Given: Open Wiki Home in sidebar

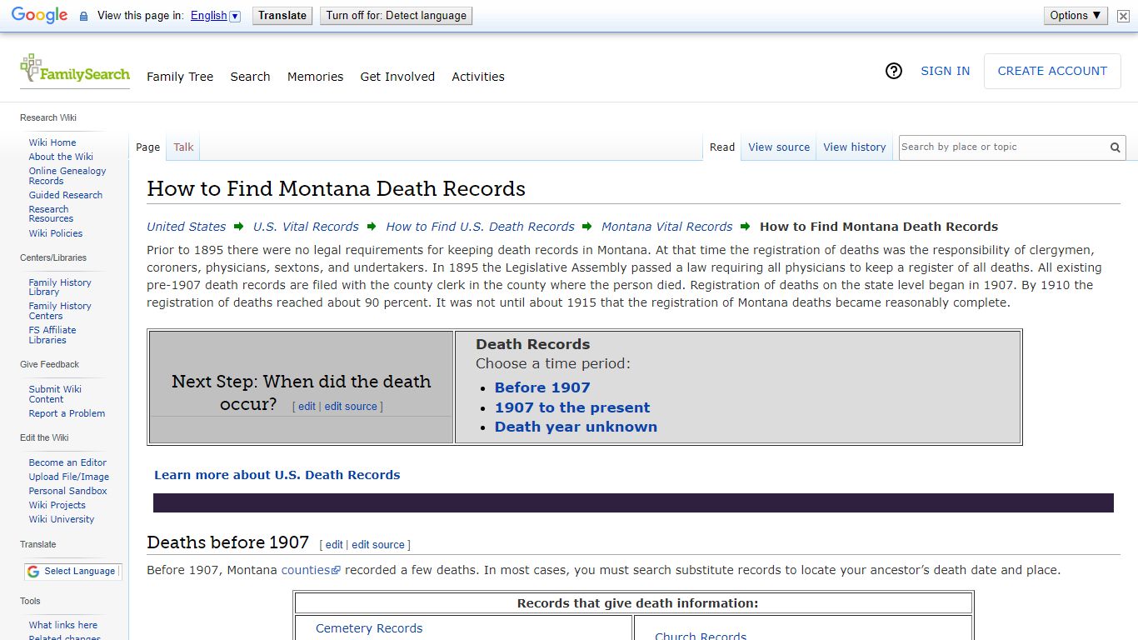Looking at the screenshot, I should 52,142.
